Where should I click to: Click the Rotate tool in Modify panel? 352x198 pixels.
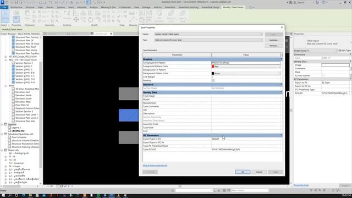point(90,20)
